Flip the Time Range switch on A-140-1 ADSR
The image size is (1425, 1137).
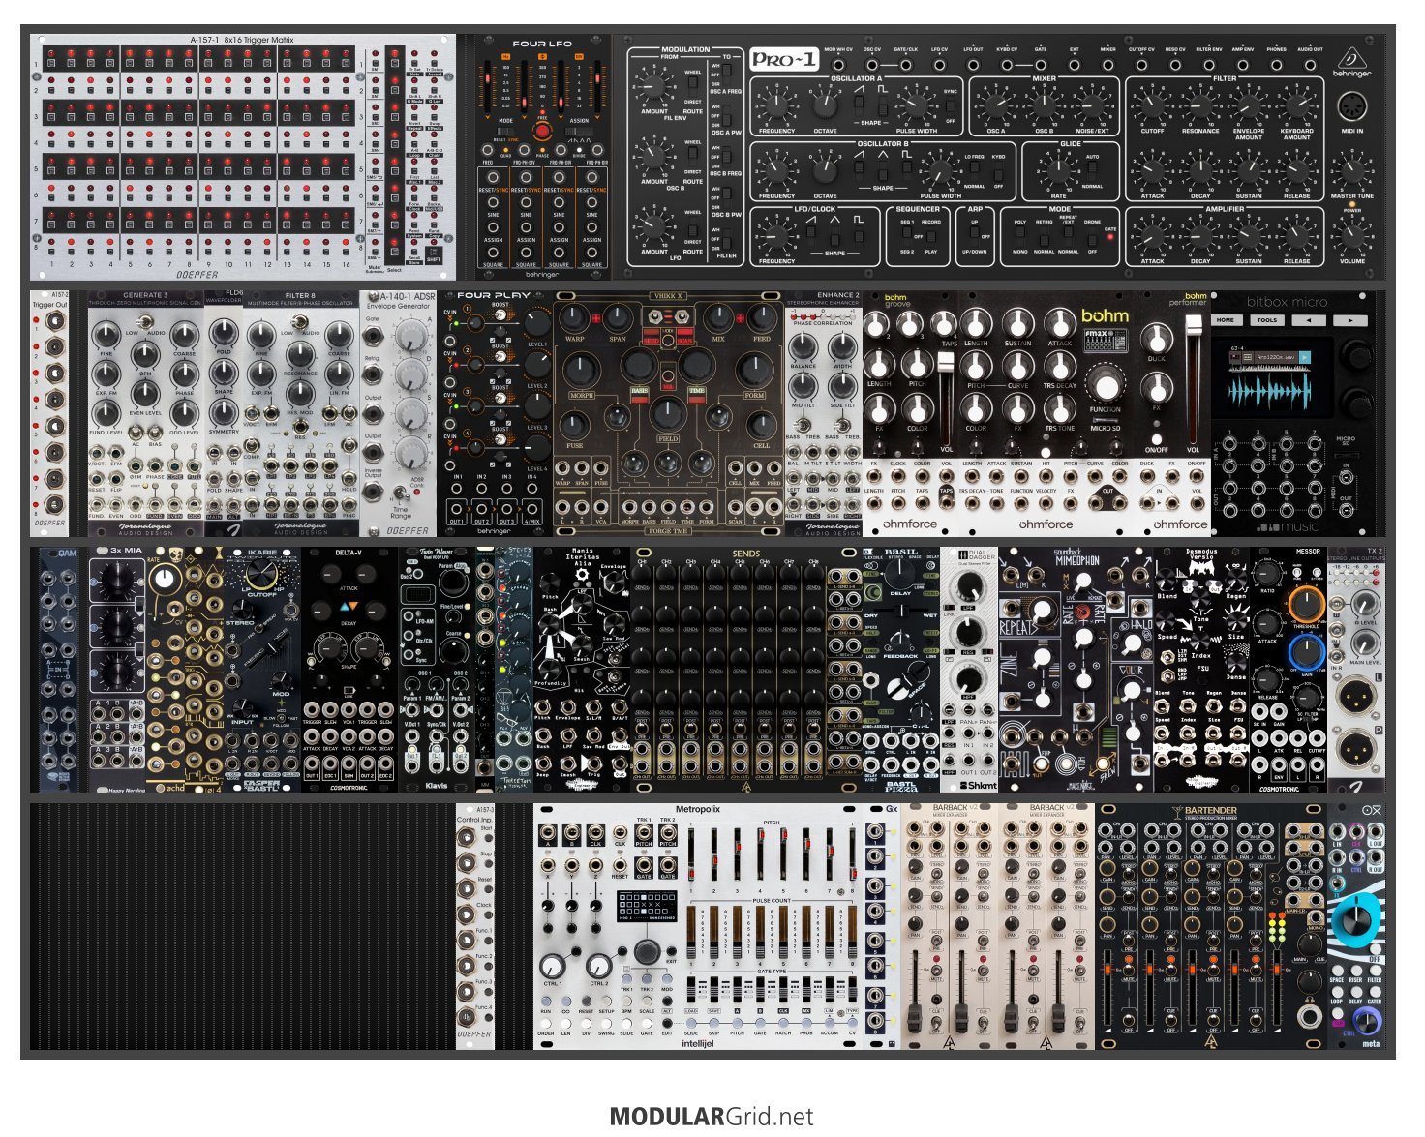(400, 493)
